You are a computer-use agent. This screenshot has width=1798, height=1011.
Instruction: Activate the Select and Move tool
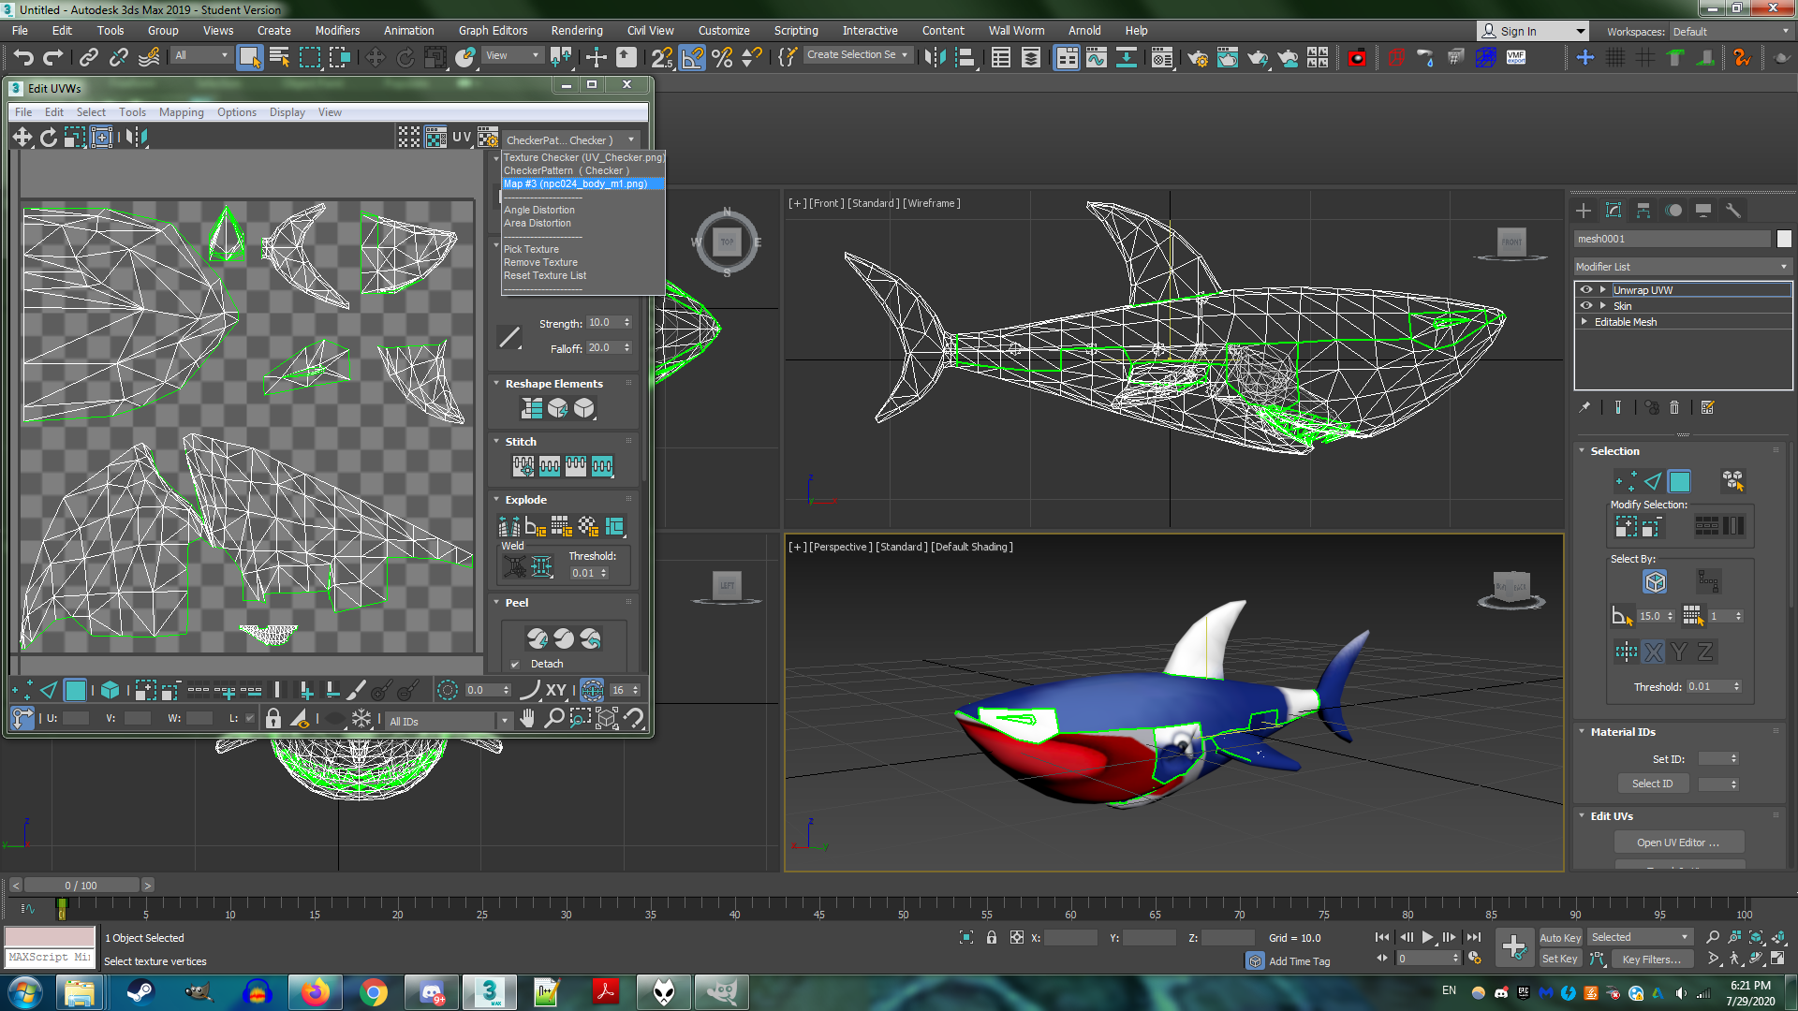point(375,58)
